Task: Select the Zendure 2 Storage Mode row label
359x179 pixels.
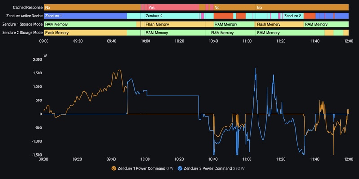Action: [x=22, y=33]
